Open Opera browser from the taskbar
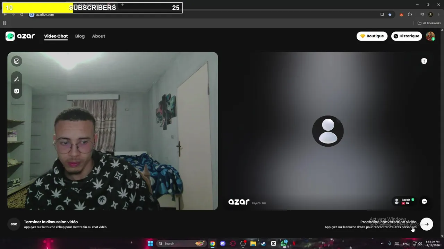444x249 pixels. tap(233, 243)
